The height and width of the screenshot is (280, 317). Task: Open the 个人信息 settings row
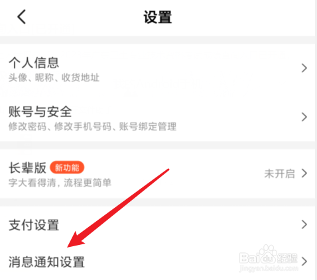click(x=157, y=68)
